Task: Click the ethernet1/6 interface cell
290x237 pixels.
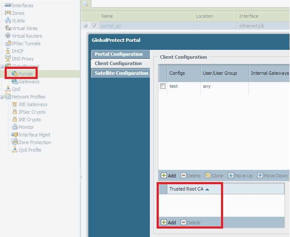Action: [x=251, y=26]
